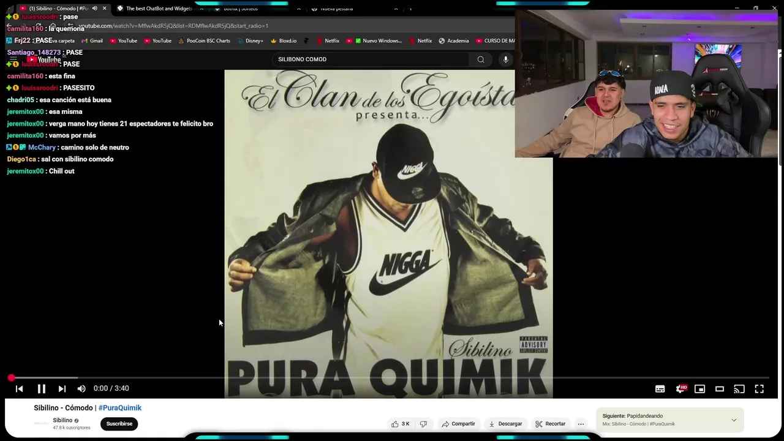Click the webcam overlay feed
The height and width of the screenshot is (441, 784).
point(646,84)
